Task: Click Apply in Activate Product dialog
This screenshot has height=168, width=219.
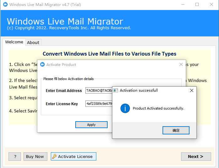Action: (91, 125)
